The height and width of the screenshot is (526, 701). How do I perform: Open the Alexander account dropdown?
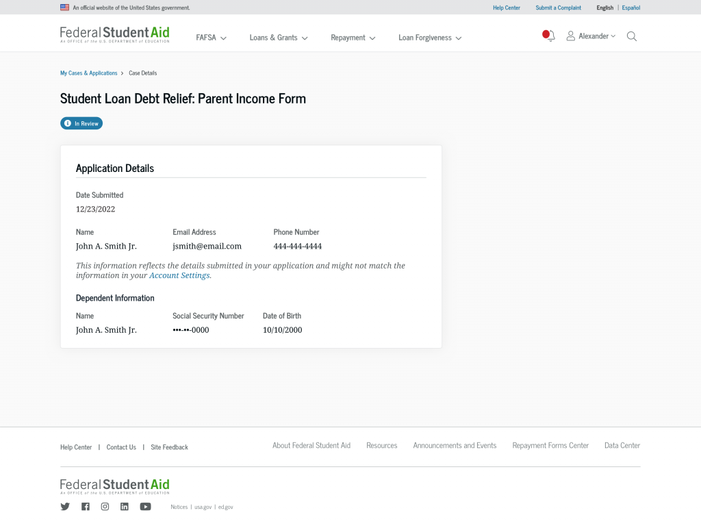point(591,36)
